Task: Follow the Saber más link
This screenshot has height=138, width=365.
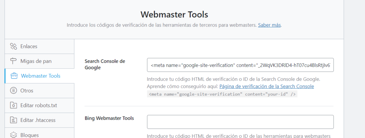Action: point(269,25)
